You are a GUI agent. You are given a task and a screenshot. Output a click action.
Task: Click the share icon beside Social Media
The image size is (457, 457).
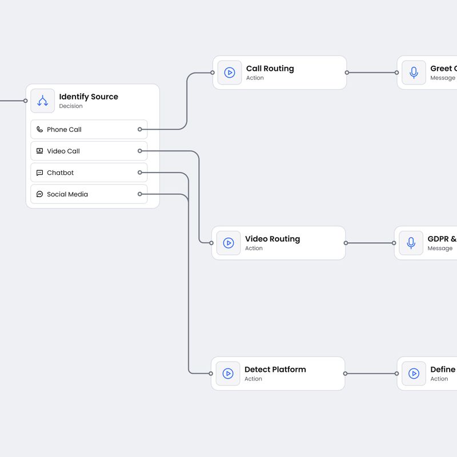pos(39,194)
